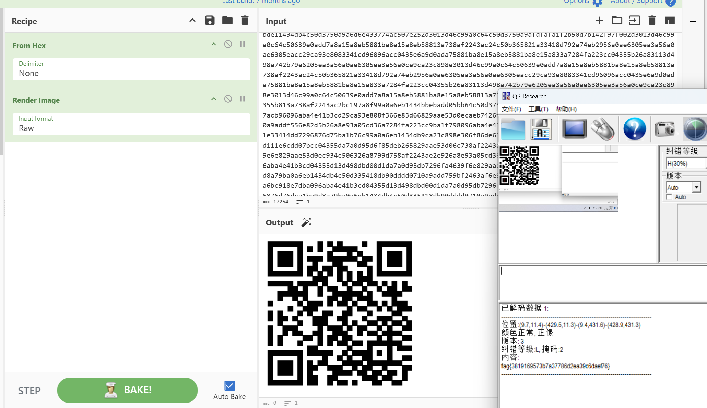The height and width of the screenshot is (408, 707).
Task: Click the QR Research title bar icon
Action: [x=506, y=96]
